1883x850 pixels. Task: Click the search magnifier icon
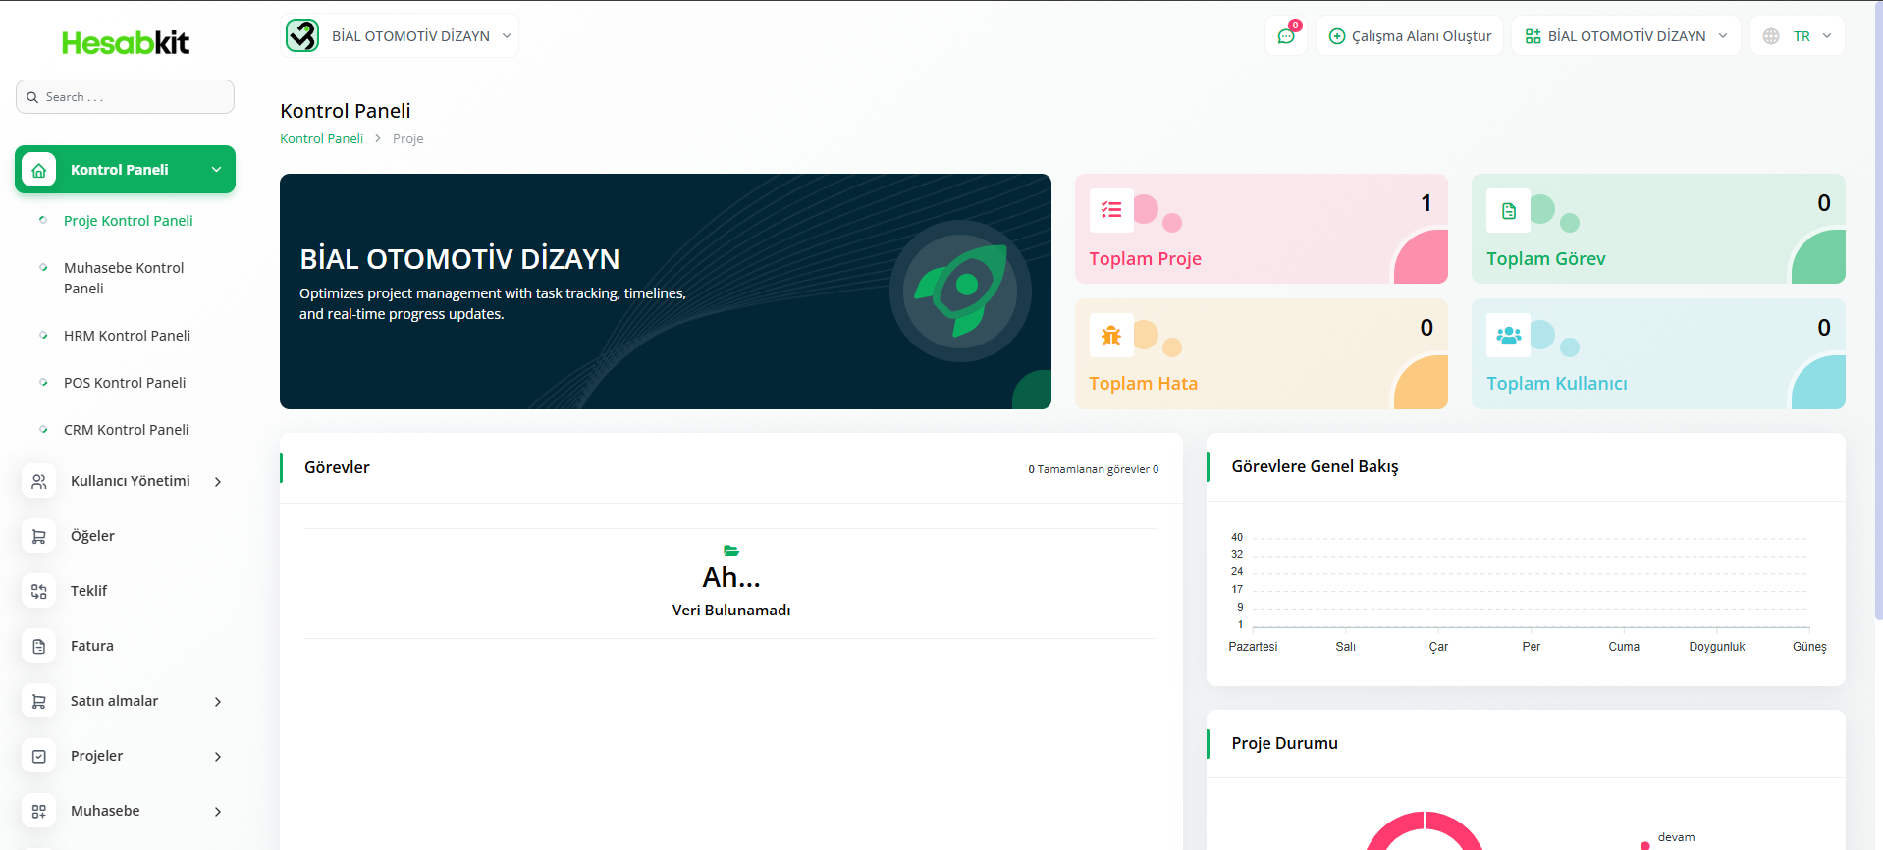[x=32, y=97]
